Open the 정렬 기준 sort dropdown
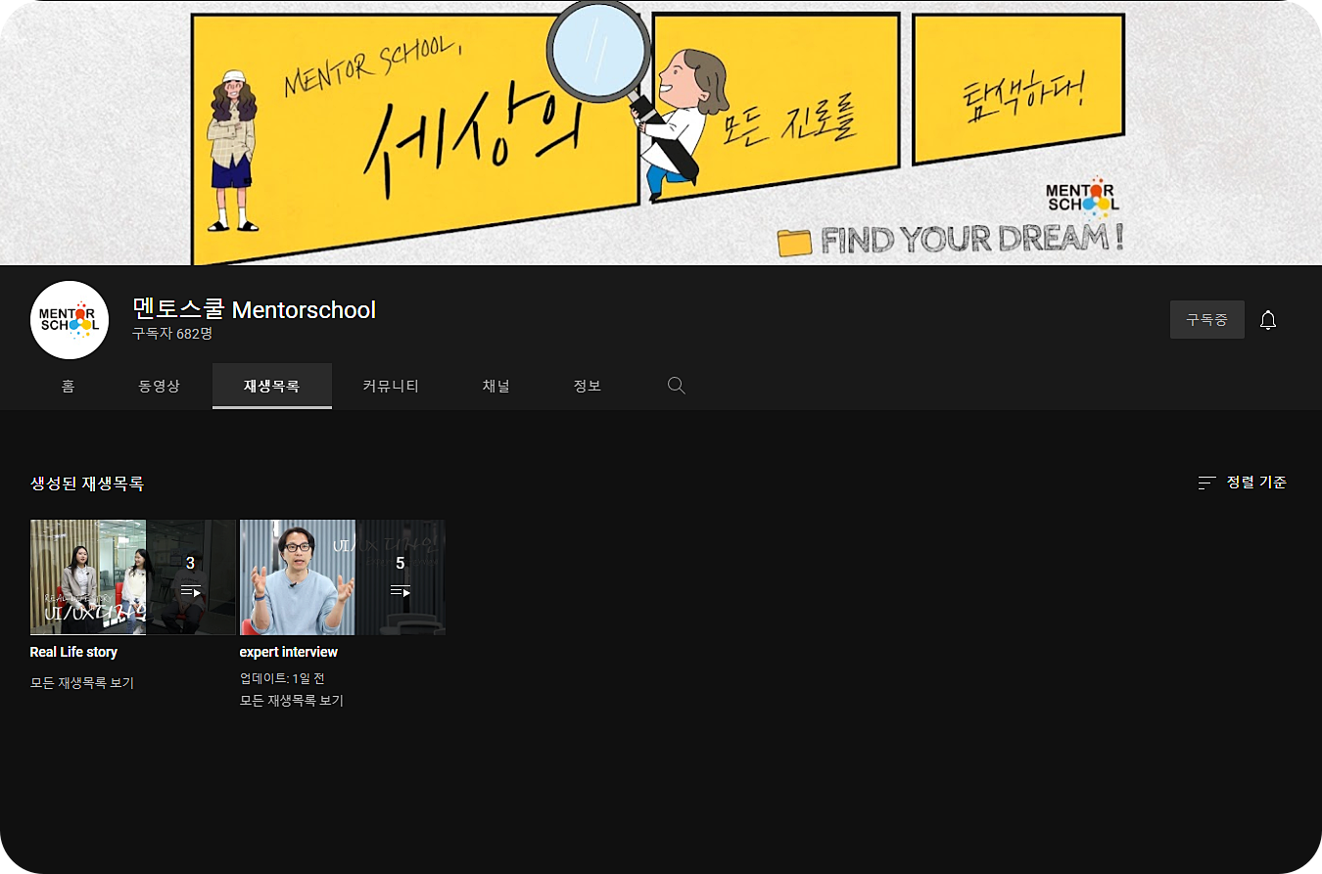 click(1243, 483)
